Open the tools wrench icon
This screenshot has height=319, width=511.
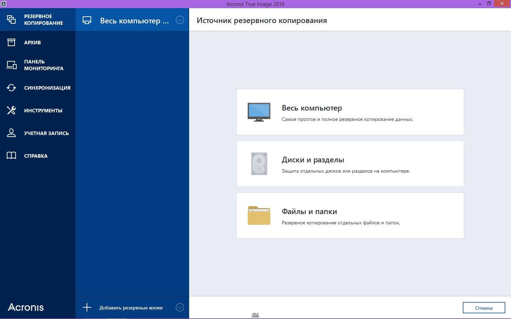11,110
